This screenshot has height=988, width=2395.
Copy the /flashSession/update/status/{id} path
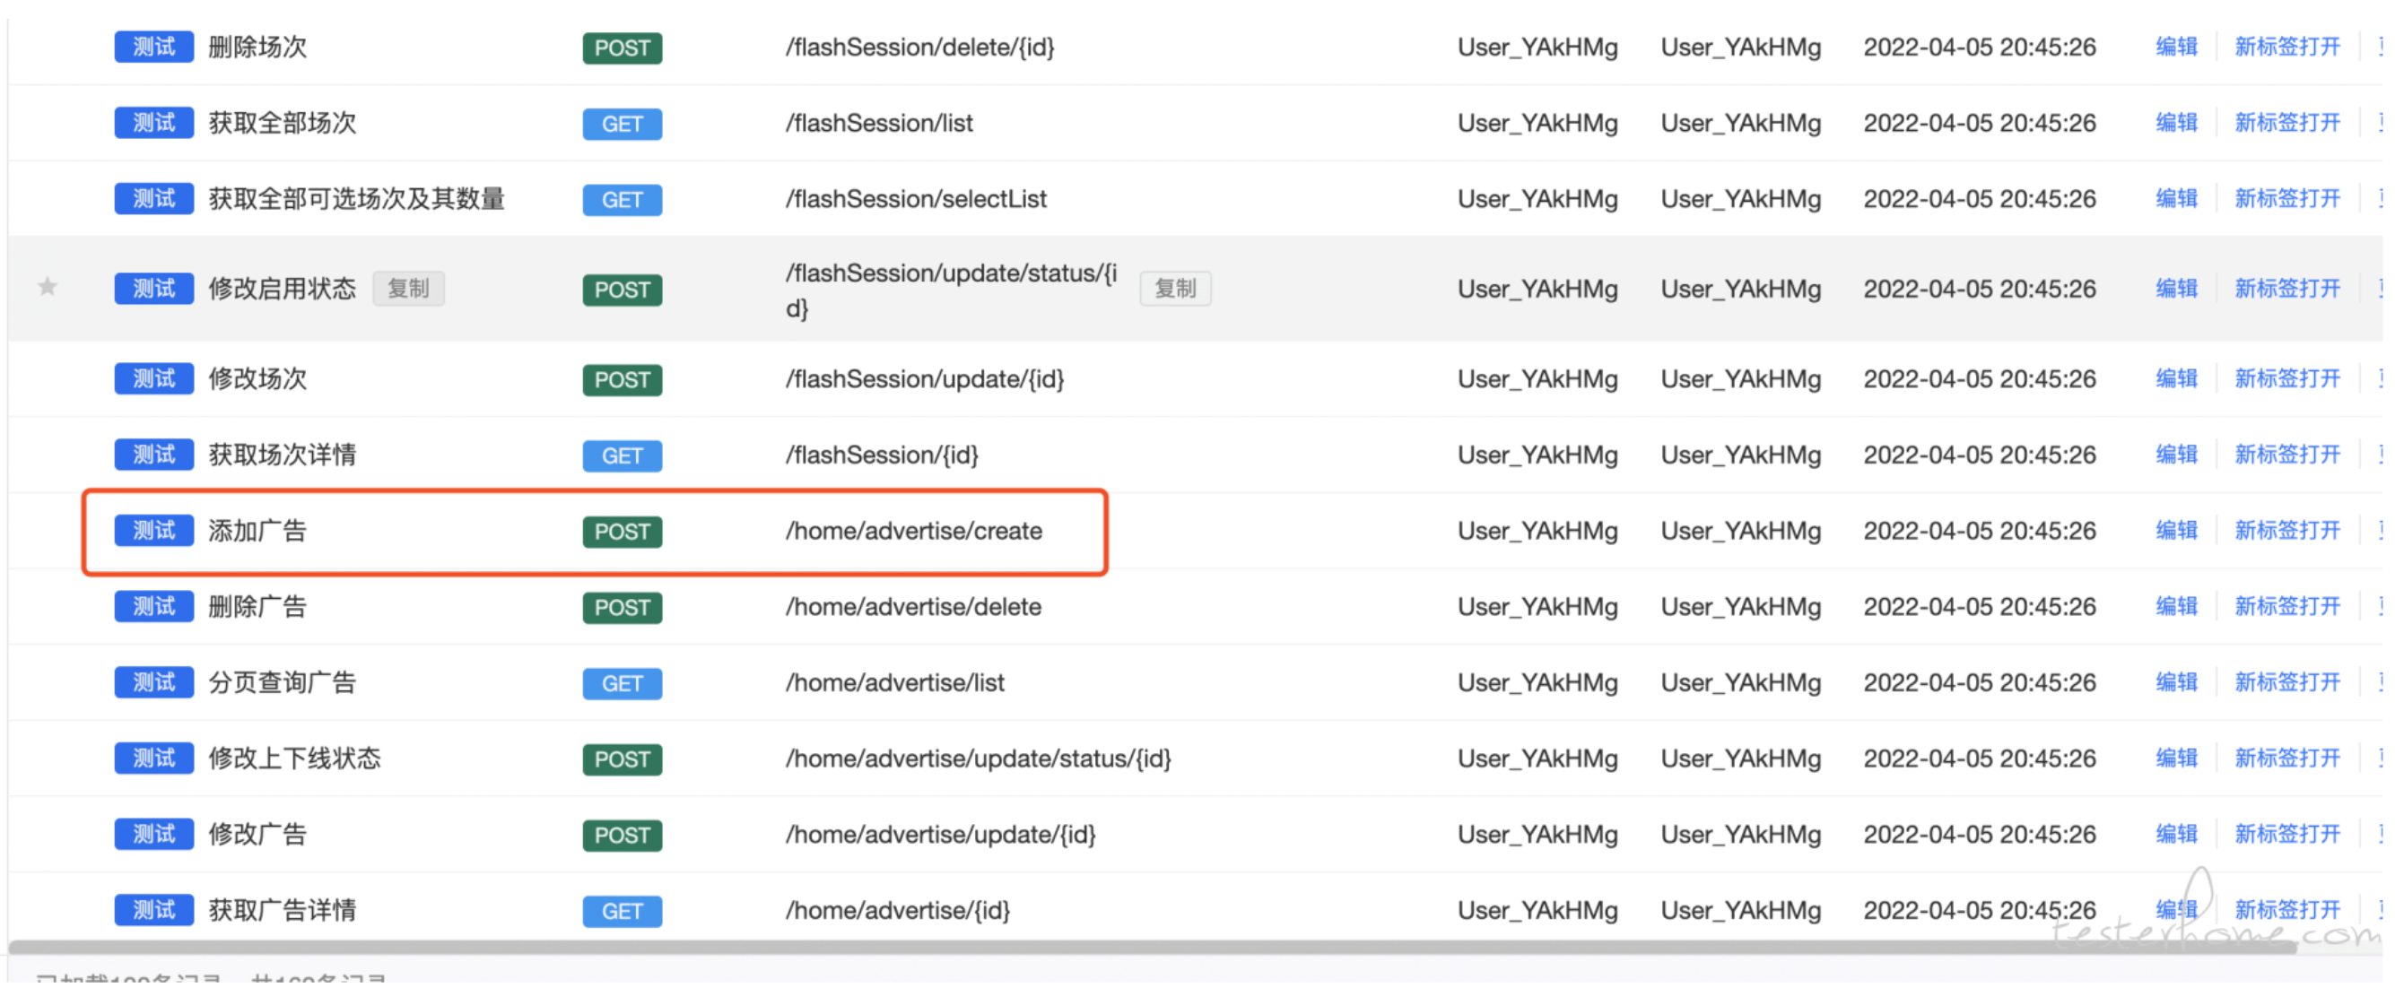pyautogui.click(x=1175, y=289)
